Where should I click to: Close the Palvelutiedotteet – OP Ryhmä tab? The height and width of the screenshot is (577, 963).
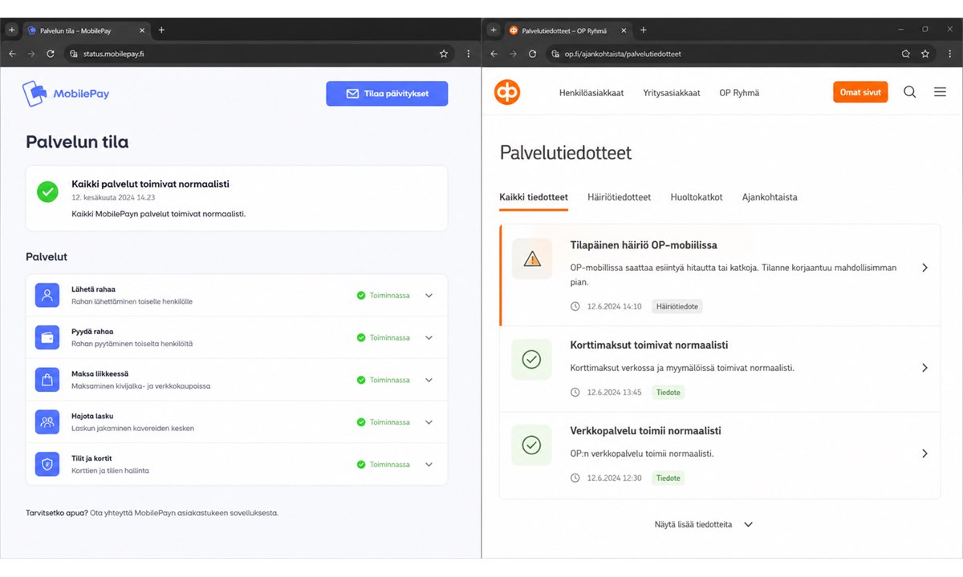tap(624, 30)
